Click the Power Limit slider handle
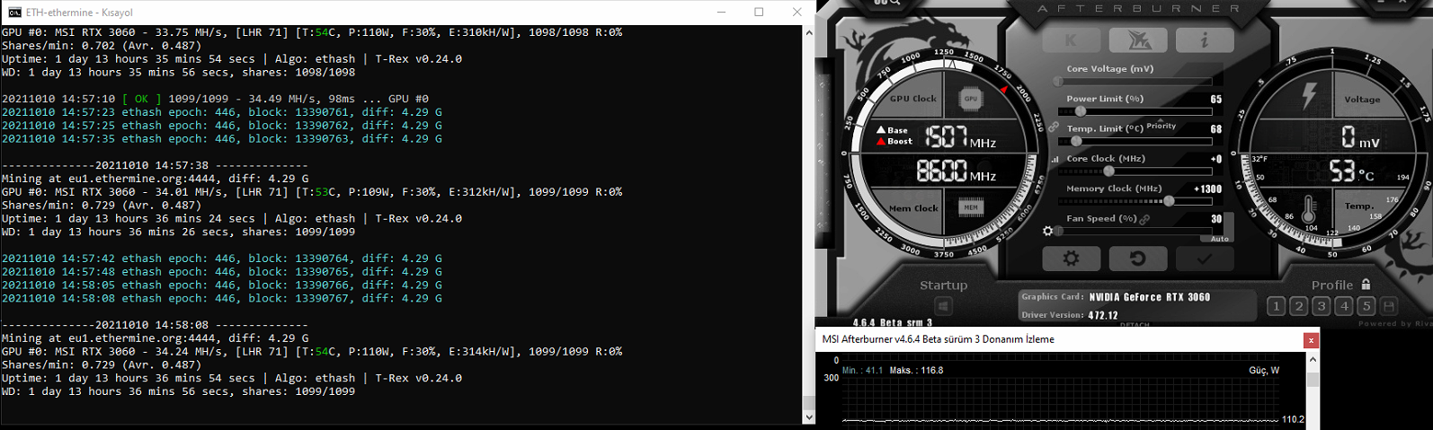 click(x=1080, y=111)
